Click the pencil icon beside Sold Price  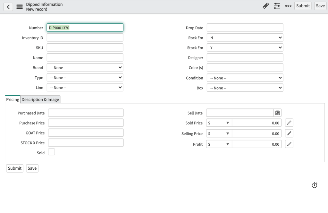(x=289, y=123)
